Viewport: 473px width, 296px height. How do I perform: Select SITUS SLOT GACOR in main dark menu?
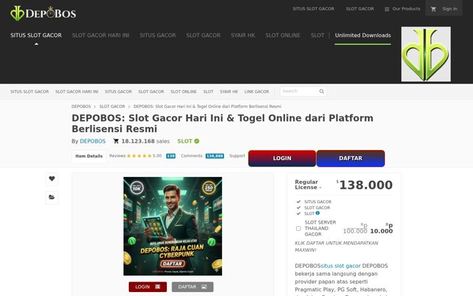pyautogui.click(x=36, y=36)
